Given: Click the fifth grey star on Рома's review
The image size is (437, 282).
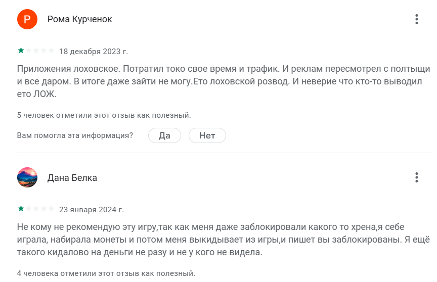Looking at the screenshot, I should [x=51, y=51].
